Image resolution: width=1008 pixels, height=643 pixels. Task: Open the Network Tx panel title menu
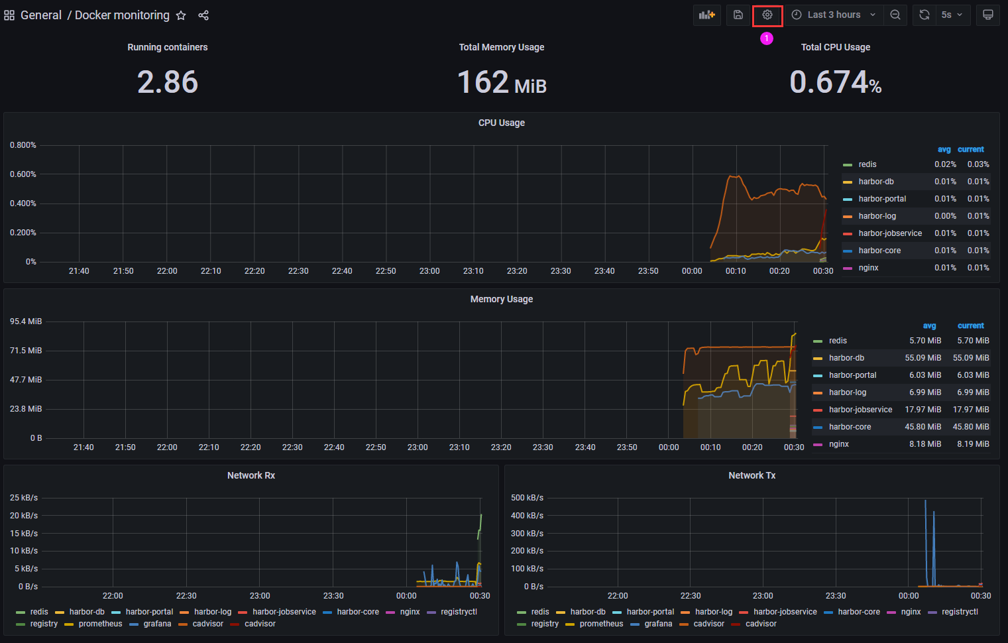tap(752, 475)
